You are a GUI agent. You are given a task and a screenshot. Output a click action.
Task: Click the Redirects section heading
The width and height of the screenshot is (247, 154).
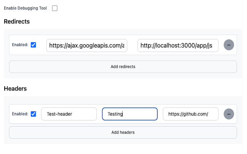click(x=17, y=22)
